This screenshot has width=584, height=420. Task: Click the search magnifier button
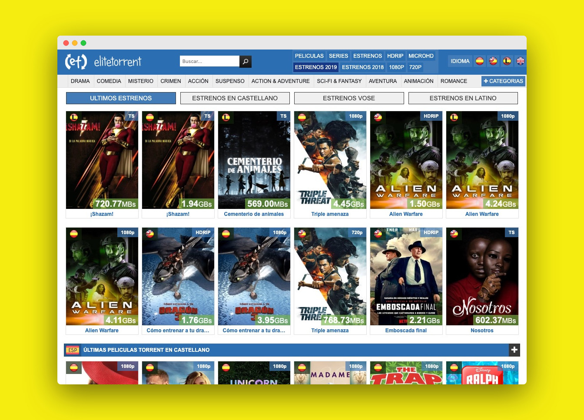pos(246,62)
